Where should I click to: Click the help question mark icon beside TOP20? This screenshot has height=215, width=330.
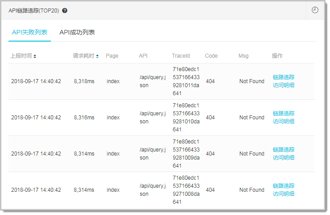pyautogui.click(x=65, y=11)
